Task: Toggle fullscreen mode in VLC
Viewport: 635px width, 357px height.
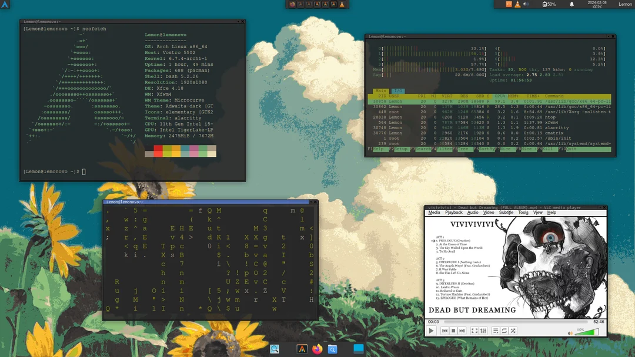Action: [x=474, y=331]
